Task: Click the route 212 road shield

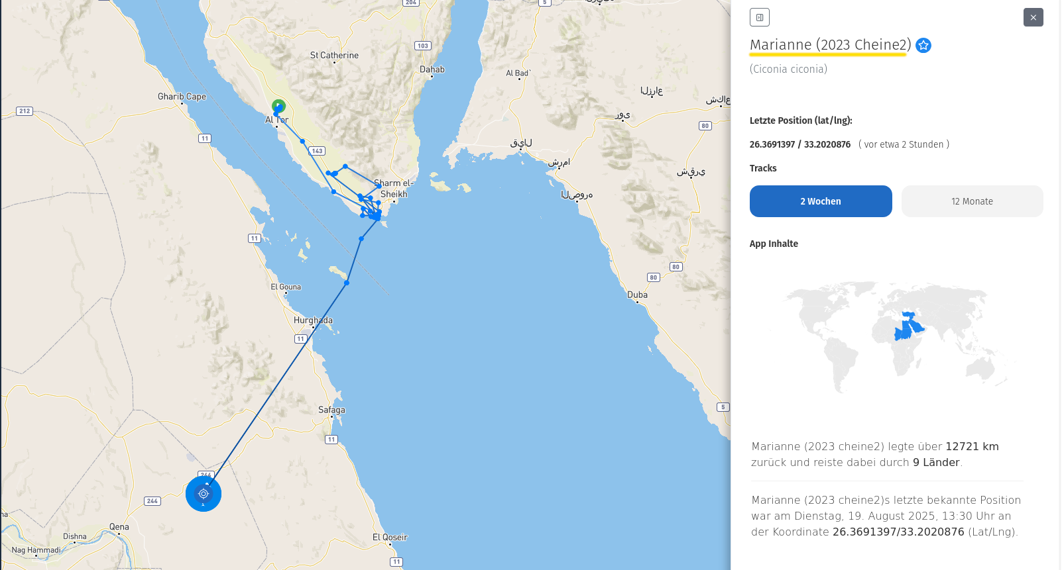Action: click(25, 111)
